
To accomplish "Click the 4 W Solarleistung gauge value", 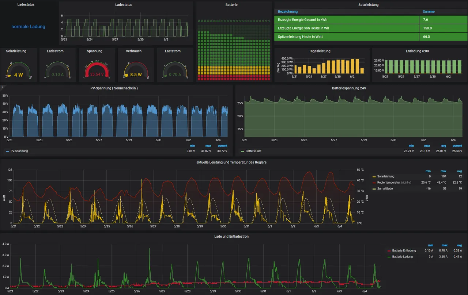I will (18, 74).
